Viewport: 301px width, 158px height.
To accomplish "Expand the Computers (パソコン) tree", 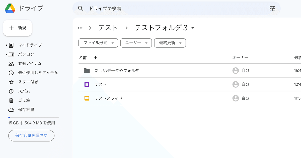I will 7,54.
